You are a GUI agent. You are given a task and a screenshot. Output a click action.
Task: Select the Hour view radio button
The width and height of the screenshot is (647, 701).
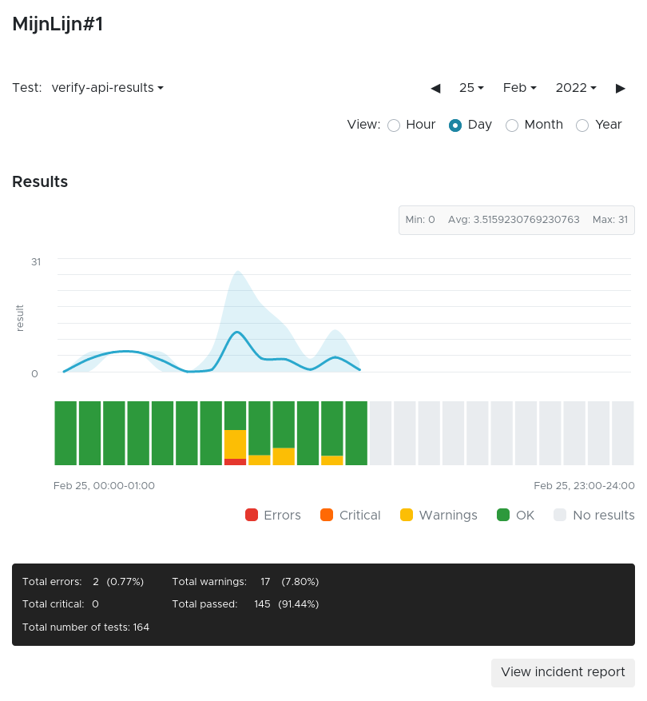click(x=394, y=125)
